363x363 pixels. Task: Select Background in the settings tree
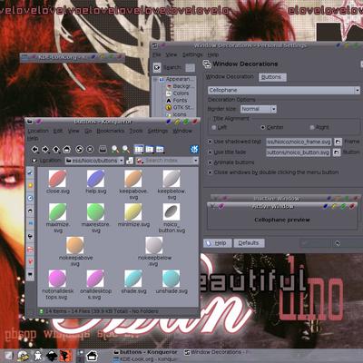pyautogui.click(x=180, y=86)
